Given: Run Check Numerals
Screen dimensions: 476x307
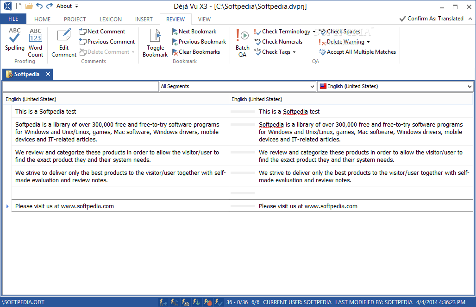Looking at the screenshot, I should pos(278,42).
